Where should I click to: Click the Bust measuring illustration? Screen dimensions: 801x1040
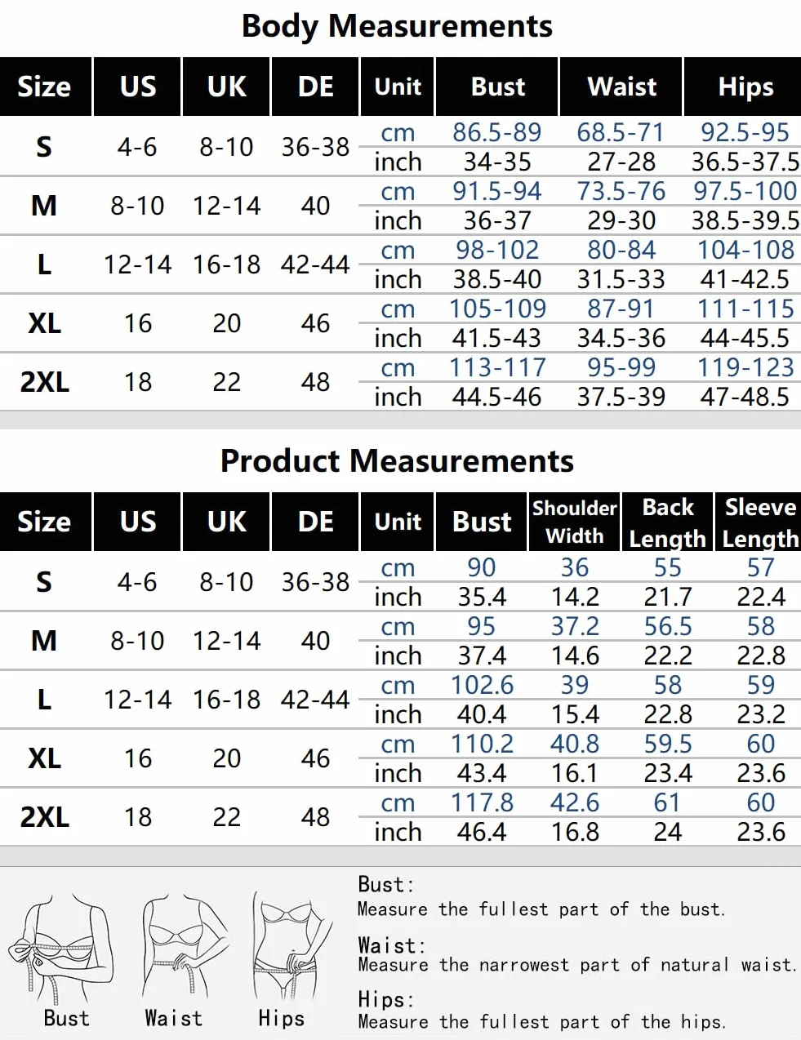tap(61, 949)
